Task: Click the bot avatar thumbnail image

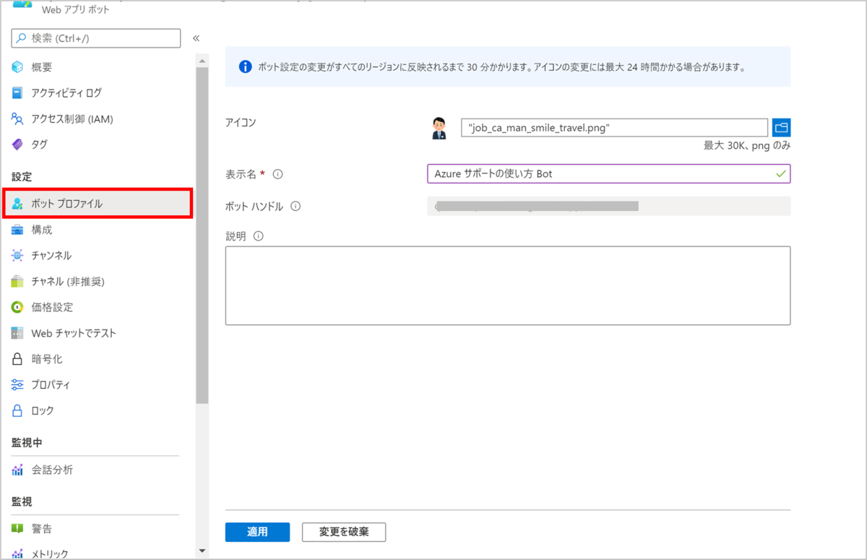Action: (439, 128)
